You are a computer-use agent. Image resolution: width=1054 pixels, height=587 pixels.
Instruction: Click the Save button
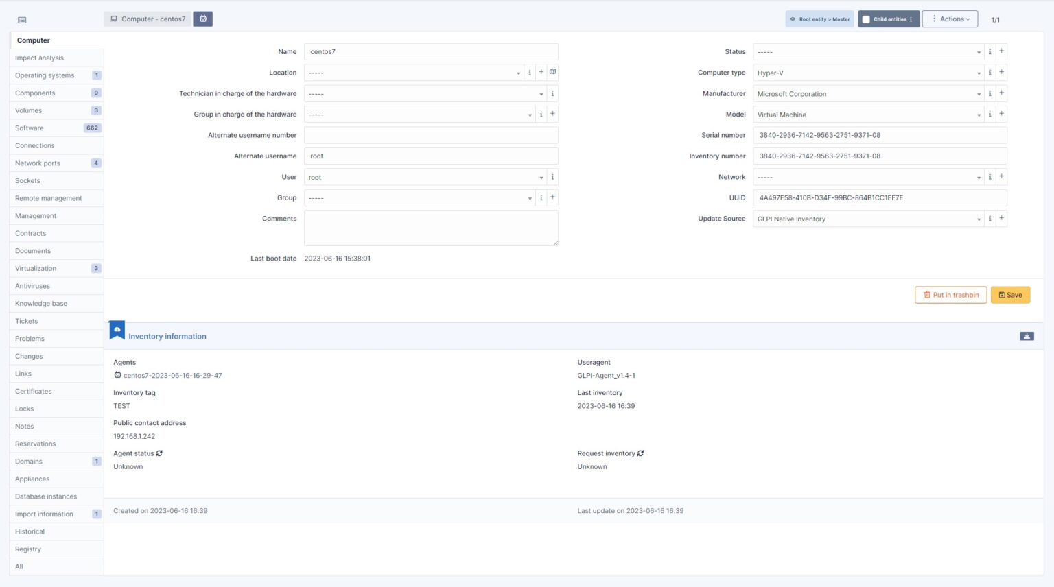coord(1010,295)
